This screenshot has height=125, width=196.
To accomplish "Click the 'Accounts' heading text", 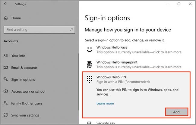I will [x=11, y=41].
